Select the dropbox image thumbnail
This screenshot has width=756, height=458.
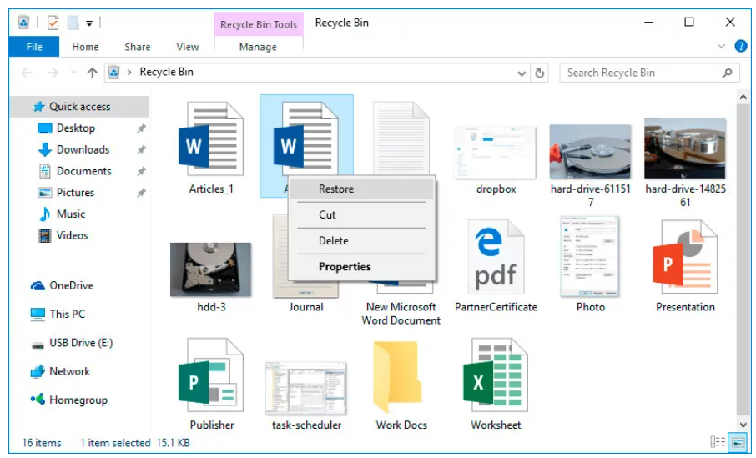click(496, 152)
